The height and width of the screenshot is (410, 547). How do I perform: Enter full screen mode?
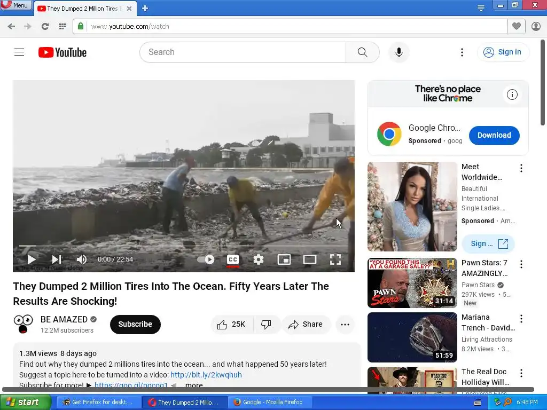coord(335,259)
